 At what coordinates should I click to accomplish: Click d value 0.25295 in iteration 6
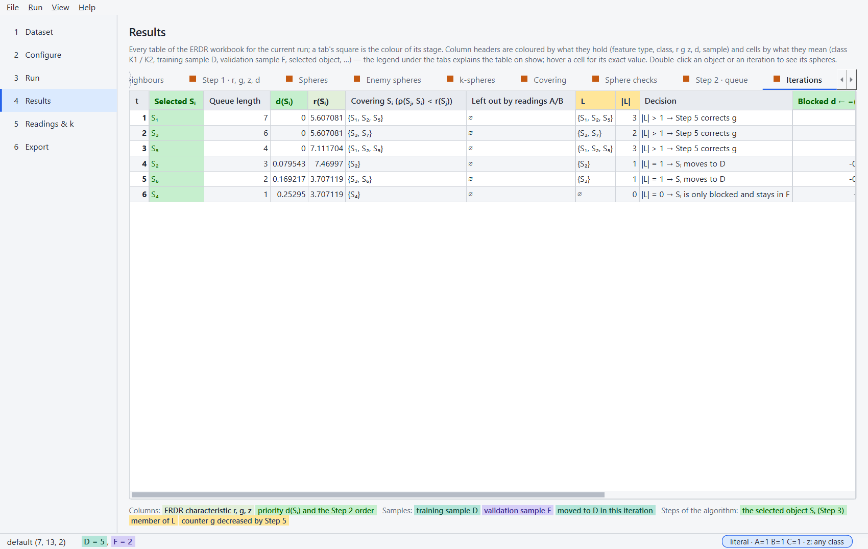click(x=289, y=195)
